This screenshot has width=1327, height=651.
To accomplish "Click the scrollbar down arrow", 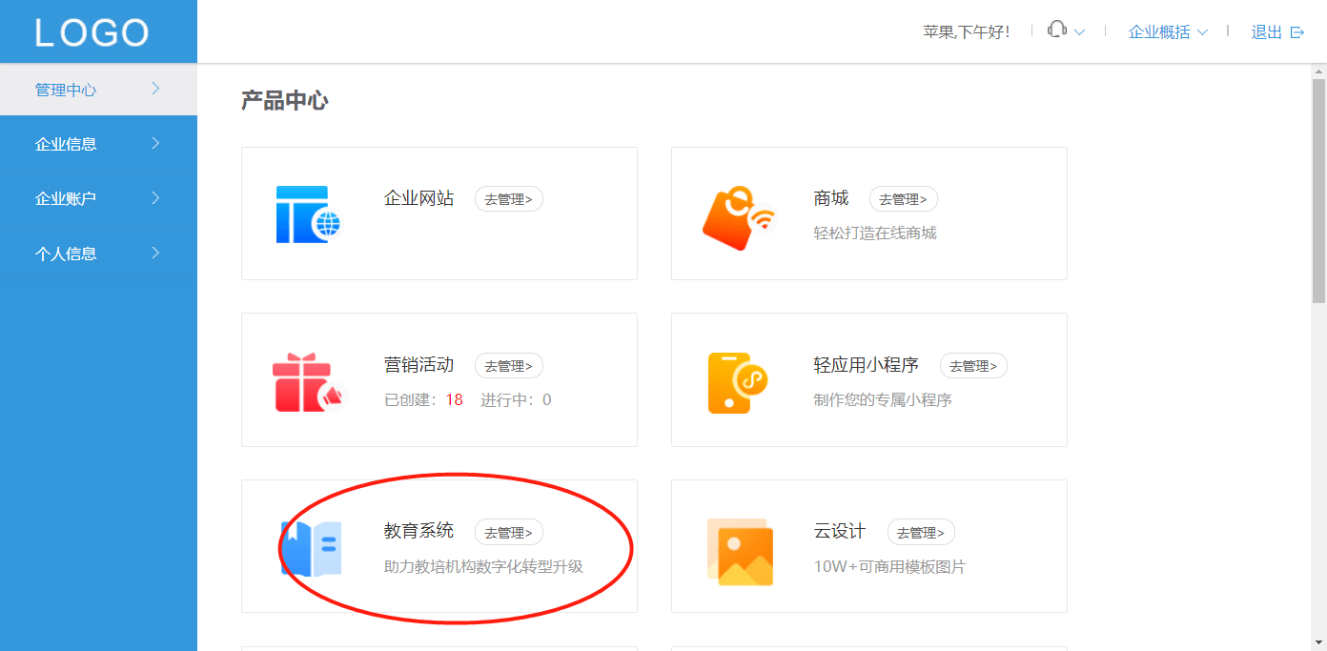I will pos(1318,642).
